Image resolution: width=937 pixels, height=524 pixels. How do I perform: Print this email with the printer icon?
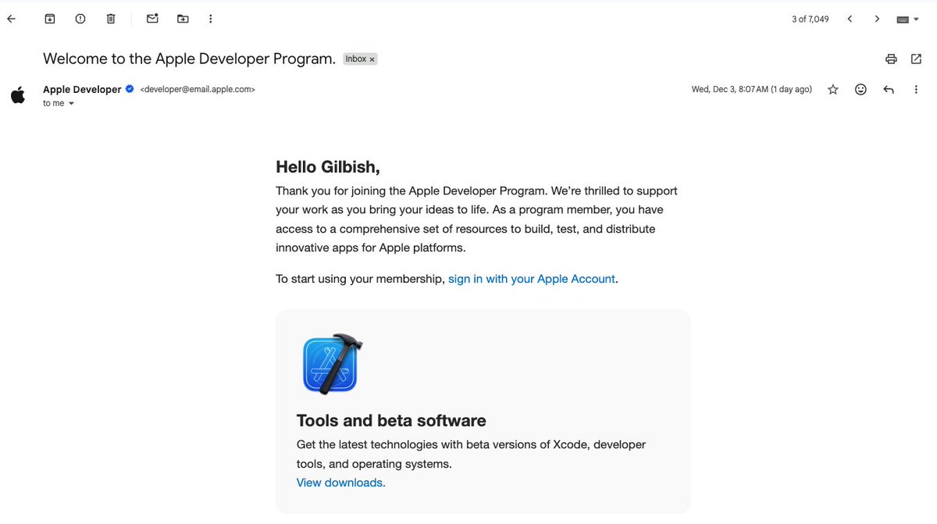coord(891,59)
